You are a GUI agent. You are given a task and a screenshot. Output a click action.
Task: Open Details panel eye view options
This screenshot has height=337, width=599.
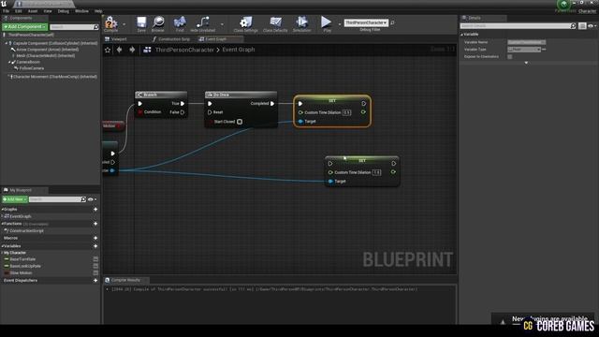592,26
